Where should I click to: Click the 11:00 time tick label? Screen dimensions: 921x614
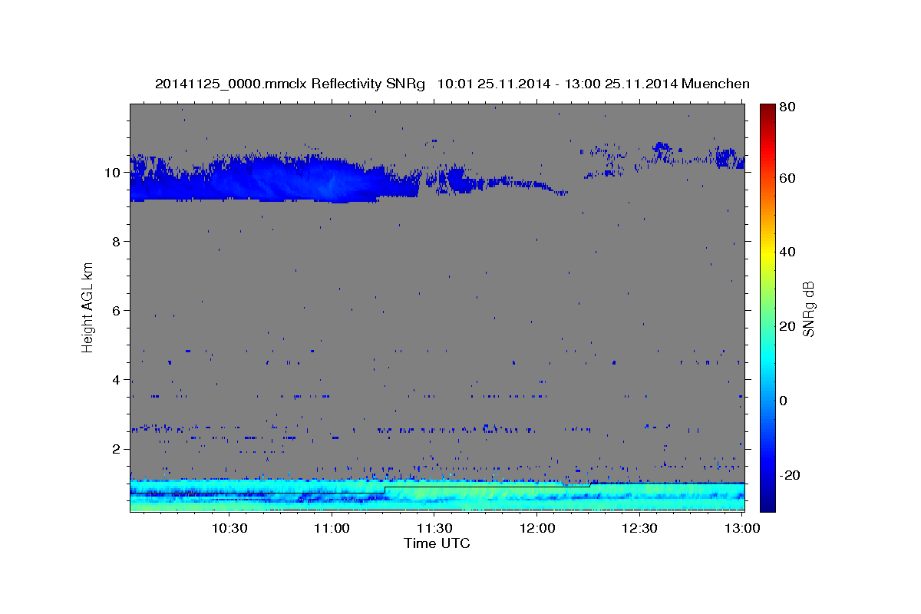[332, 528]
